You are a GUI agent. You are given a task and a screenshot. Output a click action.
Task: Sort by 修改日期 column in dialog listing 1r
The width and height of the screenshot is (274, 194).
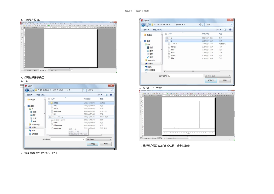205,33
